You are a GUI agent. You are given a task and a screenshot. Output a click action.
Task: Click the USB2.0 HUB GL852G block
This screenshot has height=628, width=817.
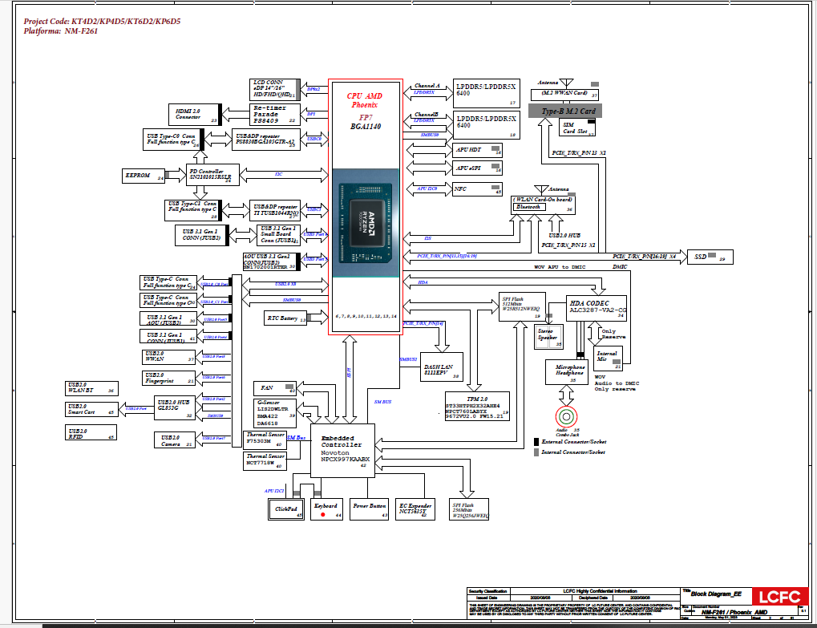pos(175,408)
